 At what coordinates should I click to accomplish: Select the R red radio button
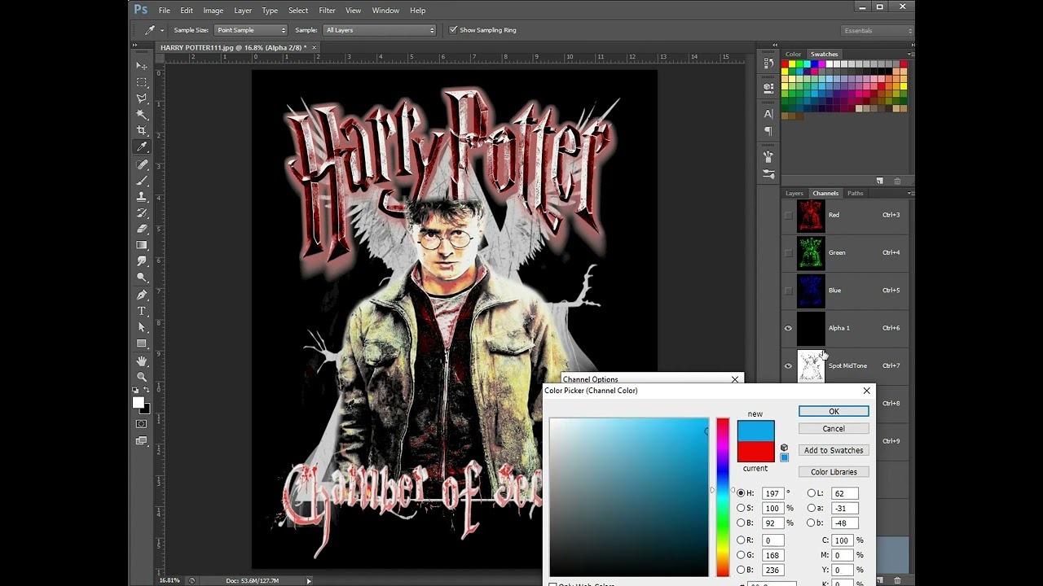(741, 540)
